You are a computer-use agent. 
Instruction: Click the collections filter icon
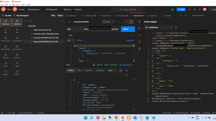pos(31,21)
